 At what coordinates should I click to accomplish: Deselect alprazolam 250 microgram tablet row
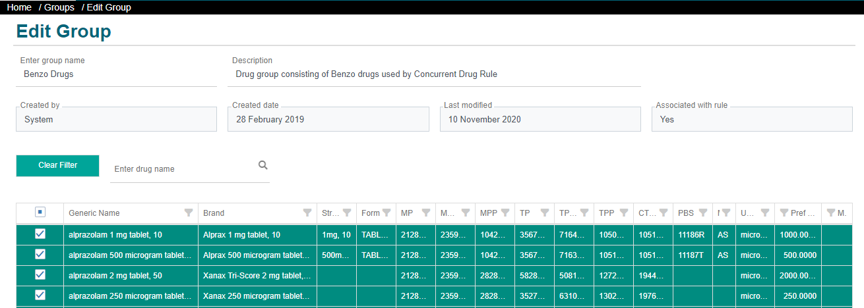click(40, 295)
